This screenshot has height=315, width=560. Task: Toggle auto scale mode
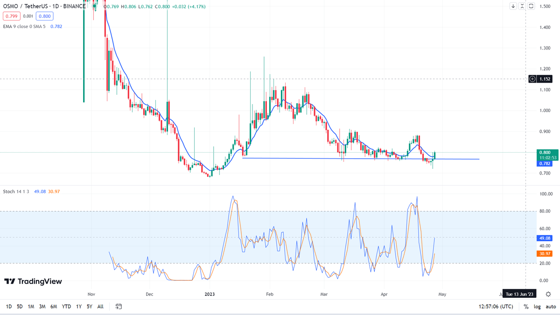click(551, 307)
